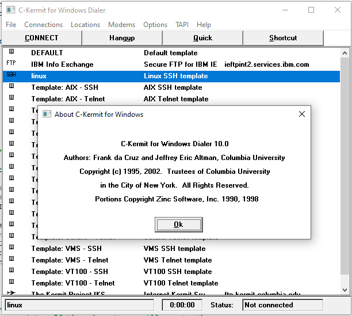Select the DEFAULT entry name
The image size is (352, 316).
(47, 53)
